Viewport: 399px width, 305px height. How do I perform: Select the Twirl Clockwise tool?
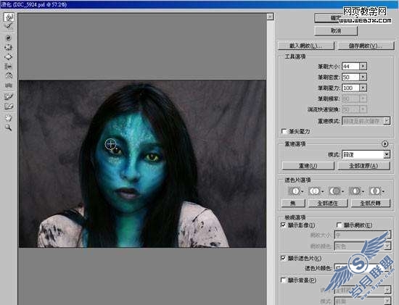[9, 38]
